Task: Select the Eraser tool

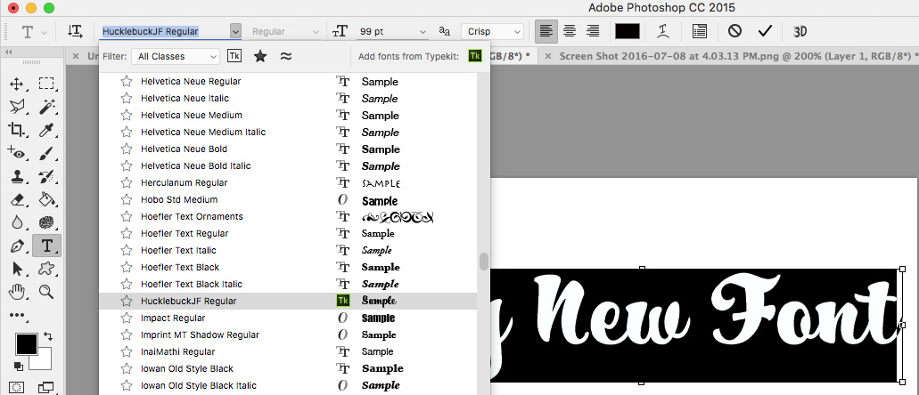Action: pyautogui.click(x=16, y=199)
